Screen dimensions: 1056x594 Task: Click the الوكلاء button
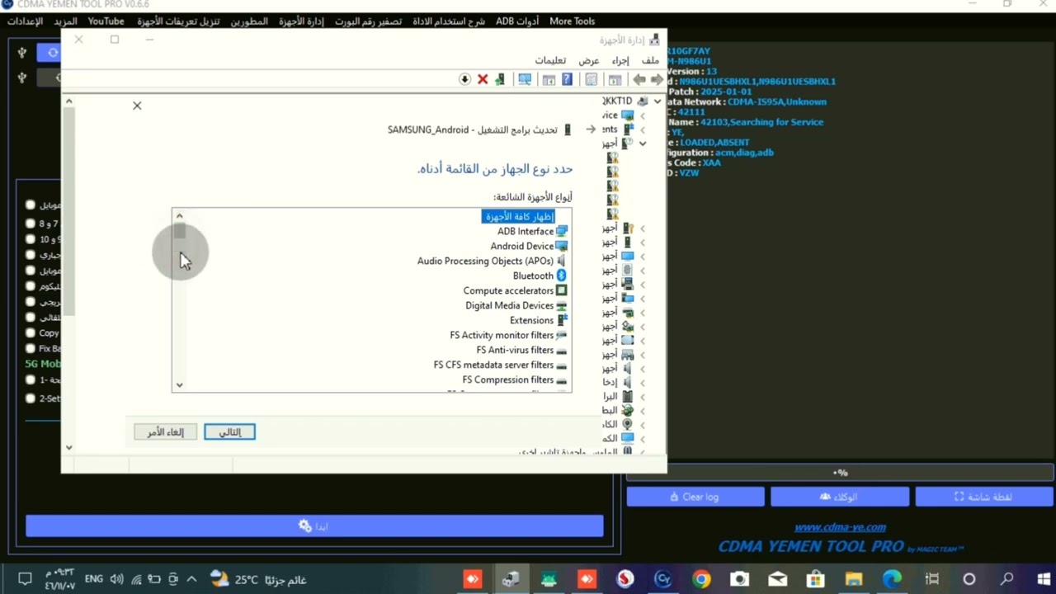(x=840, y=497)
